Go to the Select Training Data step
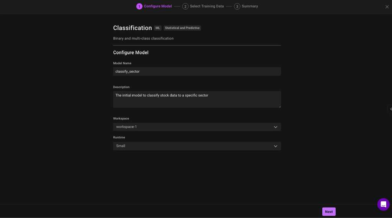This screenshot has height=218, width=392. coord(207,7)
